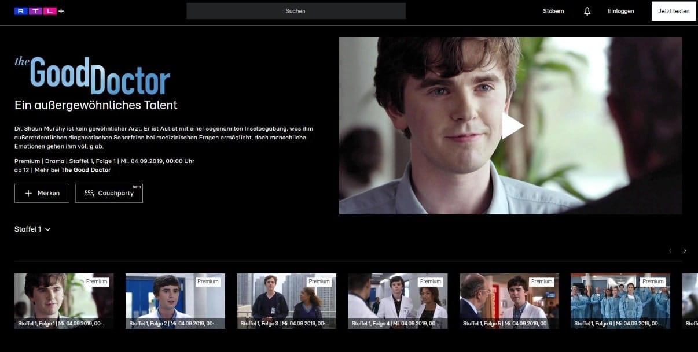Open episode thumbnail Staffel 1, Folge 6

620,301
